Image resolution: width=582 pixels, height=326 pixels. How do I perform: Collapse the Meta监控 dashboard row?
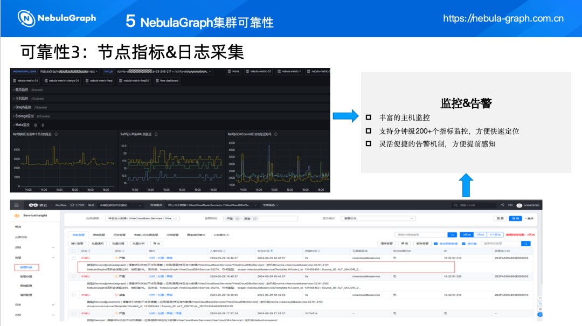22,125
